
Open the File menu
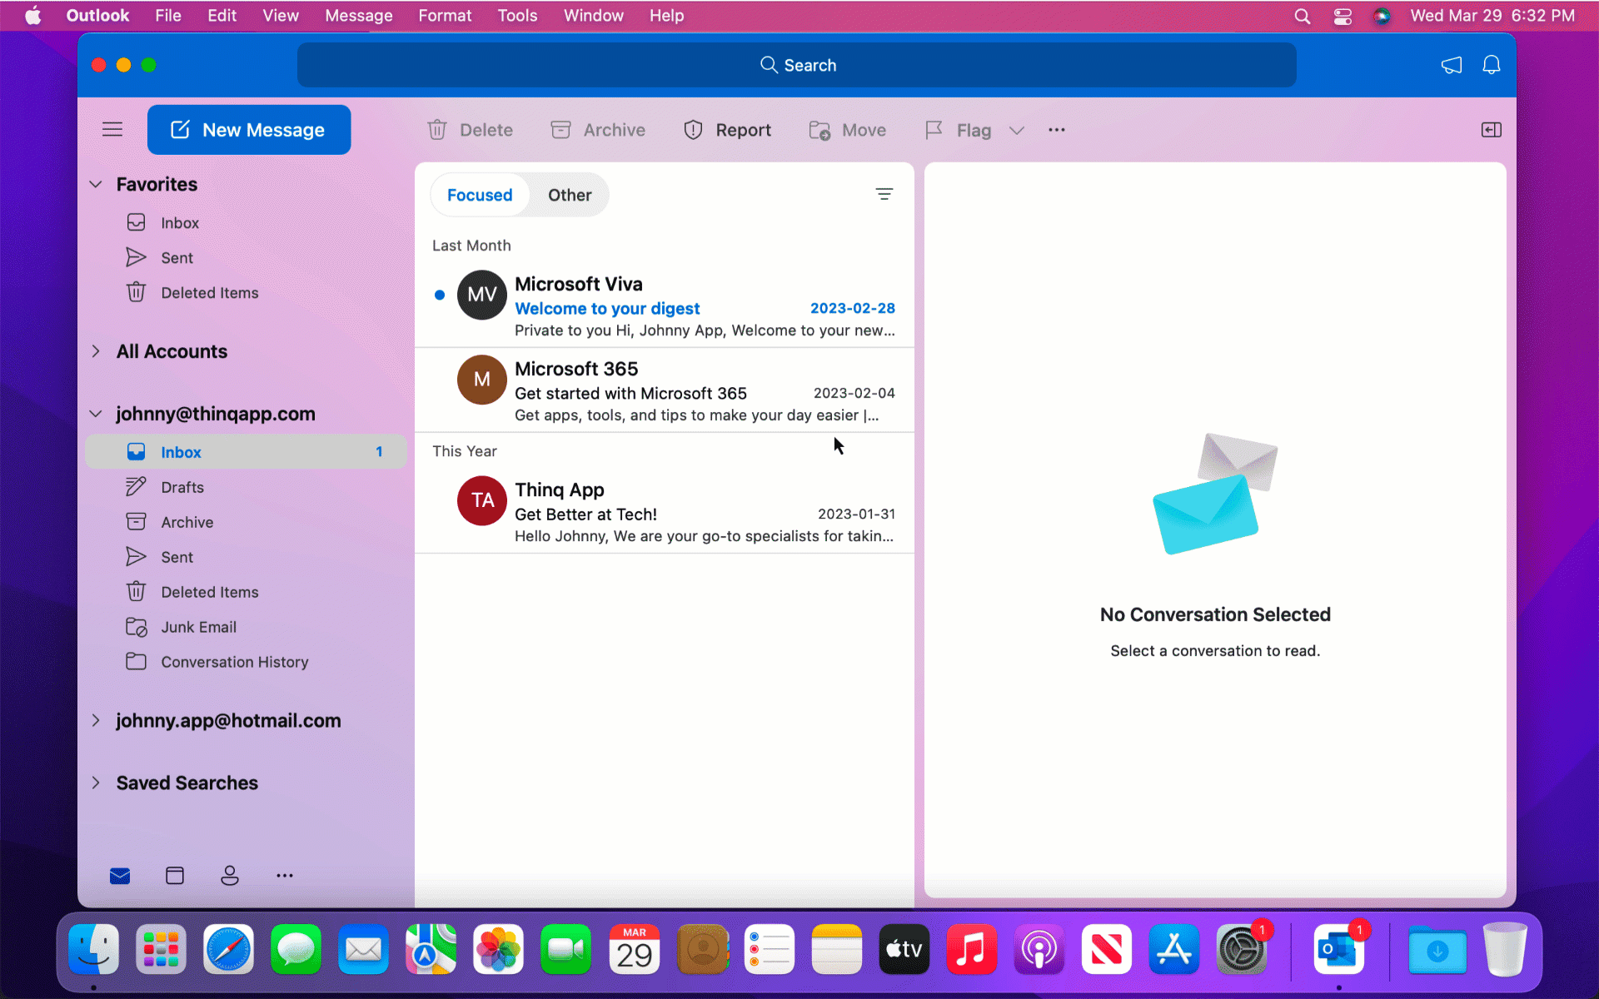(168, 15)
